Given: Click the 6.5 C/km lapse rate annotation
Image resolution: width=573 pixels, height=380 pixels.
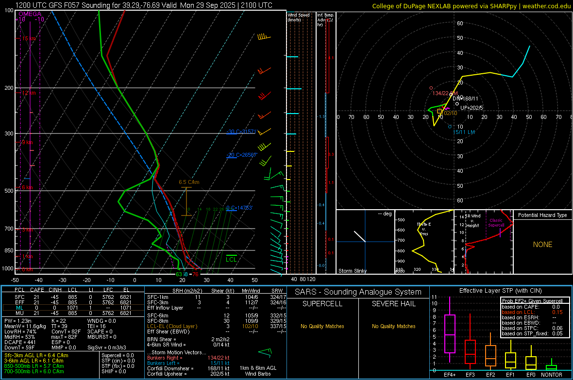Looking at the screenshot, I should pyautogui.click(x=189, y=182).
